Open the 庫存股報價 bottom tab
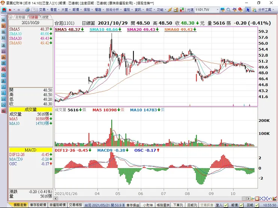This screenshot has width=278, height=208. coord(38,205)
